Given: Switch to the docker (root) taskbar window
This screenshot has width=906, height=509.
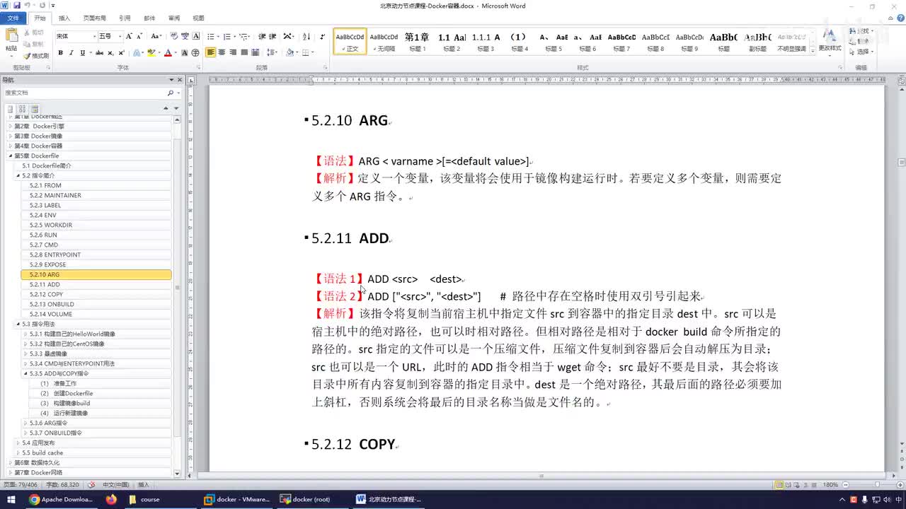Looking at the screenshot, I should pyautogui.click(x=307, y=499).
